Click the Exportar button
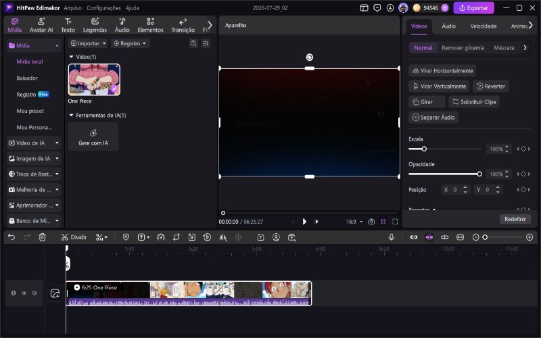This screenshot has height=338, width=541. (x=473, y=8)
